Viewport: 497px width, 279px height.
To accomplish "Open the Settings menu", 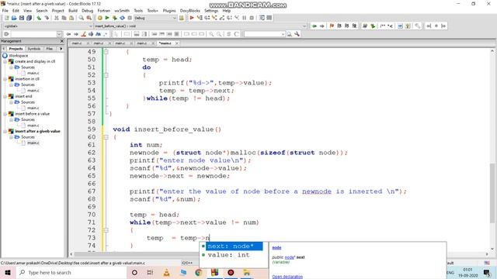I will pos(211,10).
